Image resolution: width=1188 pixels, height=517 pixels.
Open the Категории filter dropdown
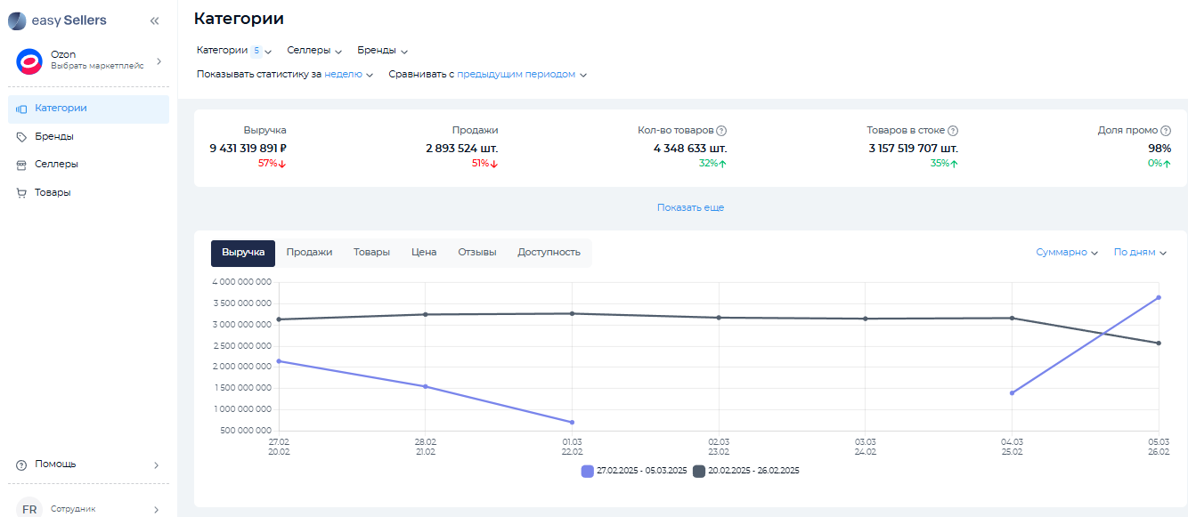[233, 51]
